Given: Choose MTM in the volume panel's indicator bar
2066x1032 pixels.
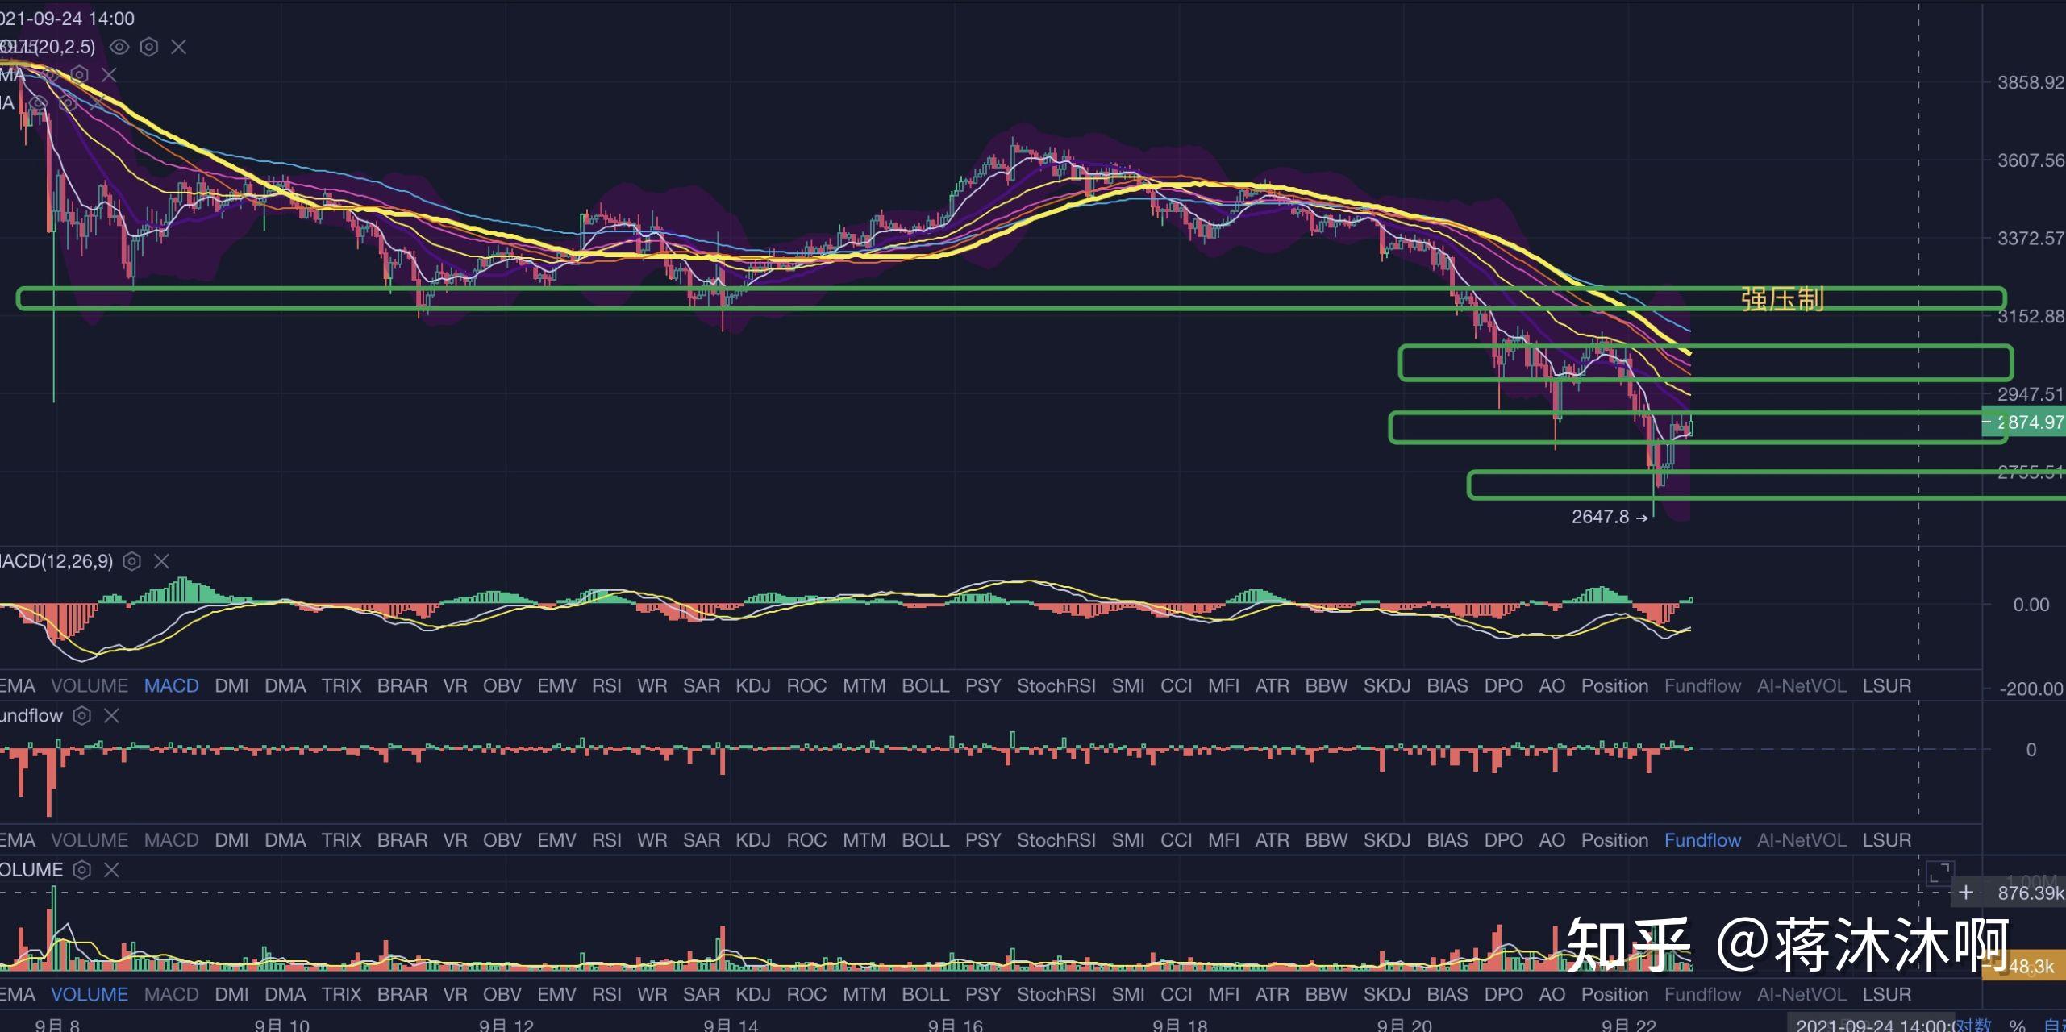Looking at the screenshot, I should (864, 994).
